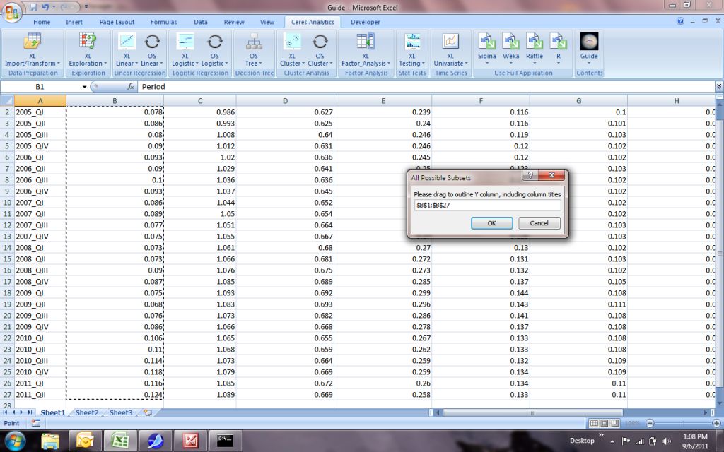The height and width of the screenshot is (452, 724).
Task: Save the workbook from the quick access toolbar
Action: pyautogui.click(x=33, y=7)
